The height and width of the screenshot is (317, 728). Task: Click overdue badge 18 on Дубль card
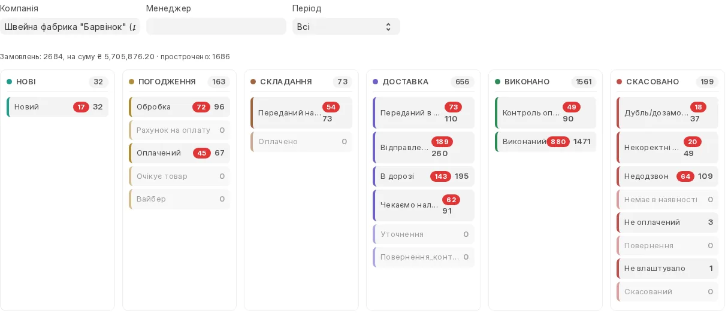click(698, 107)
